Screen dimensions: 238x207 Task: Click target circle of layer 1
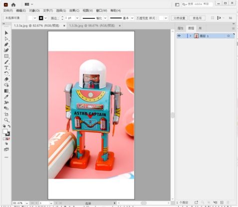(x=229, y=36)
